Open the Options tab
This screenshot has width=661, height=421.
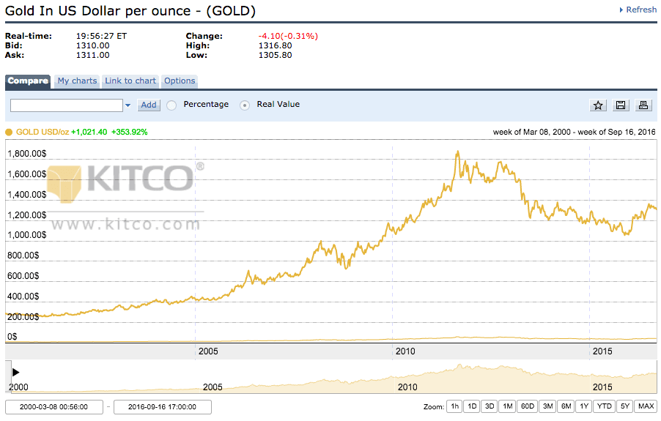coord(180,81)
